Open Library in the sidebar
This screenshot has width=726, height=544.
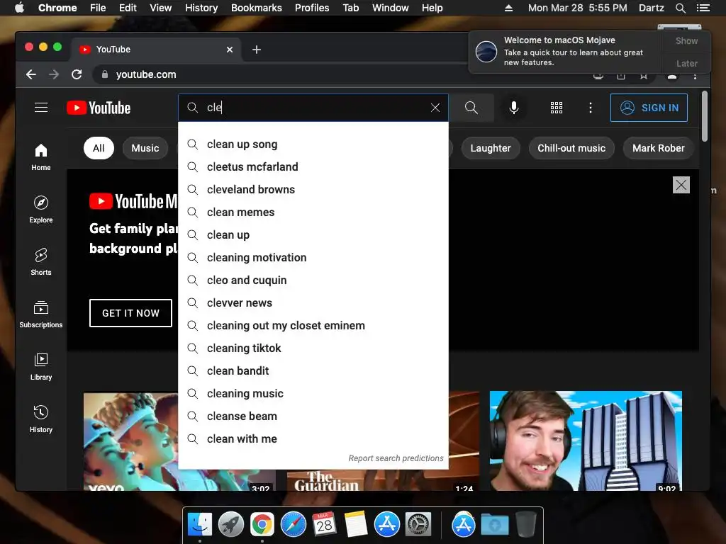(x=41, y=367)
